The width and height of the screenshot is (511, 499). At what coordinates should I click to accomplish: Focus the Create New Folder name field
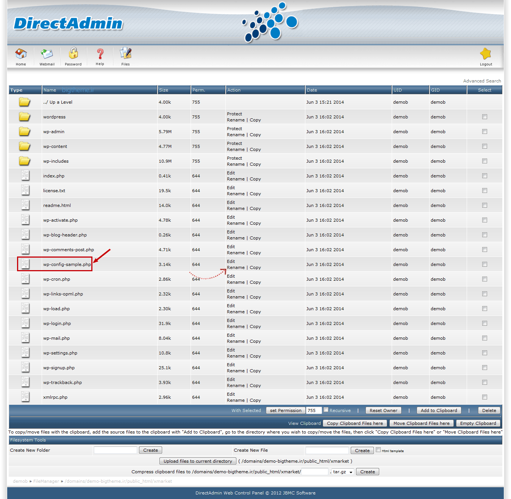[x=115, y=450]
